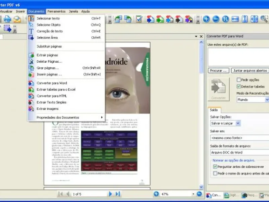Expand Propriedades dos Documentos submenu
This screenshot has height=202, width=269.
[67, 117]
